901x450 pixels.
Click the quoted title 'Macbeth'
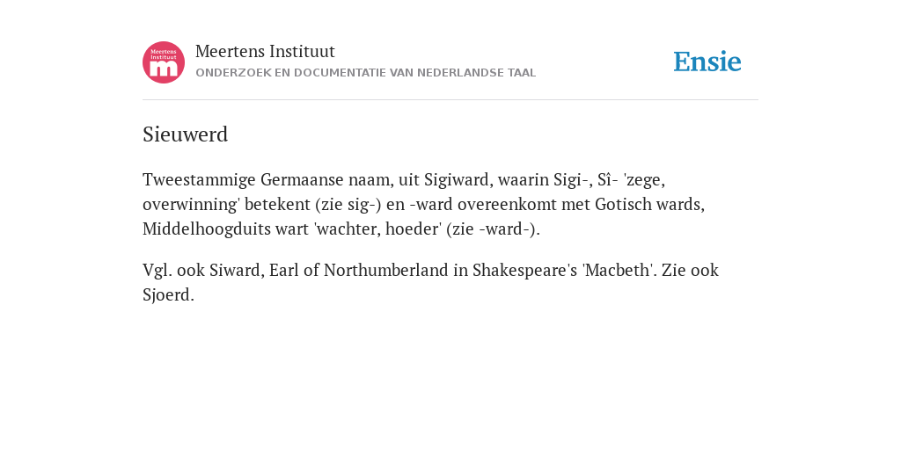pyautogui.click(x=619, y=271)
